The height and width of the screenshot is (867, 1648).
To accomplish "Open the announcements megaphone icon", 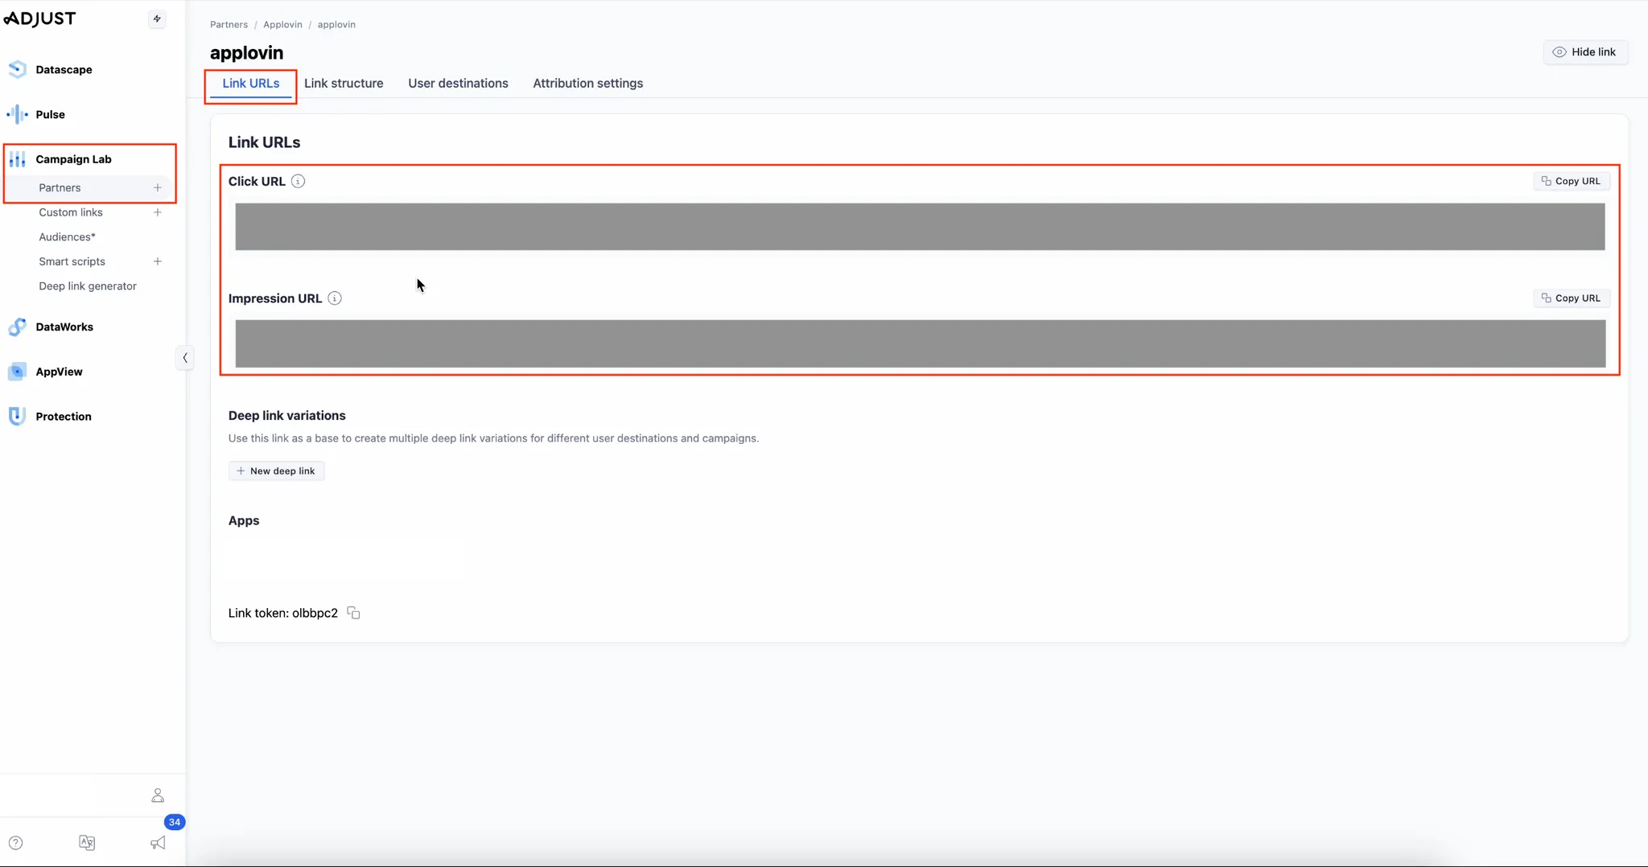I will click(158, 843).
